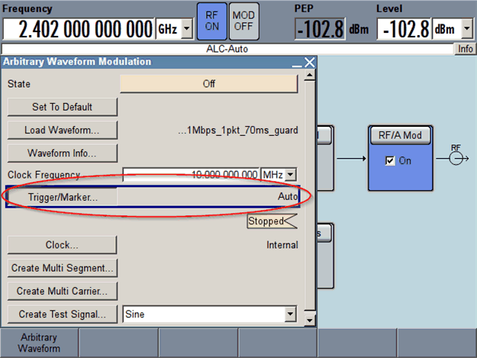Screen dimensions: 477x358
Task: Open Trigger/Marker settings
Action: click(63, 197)
